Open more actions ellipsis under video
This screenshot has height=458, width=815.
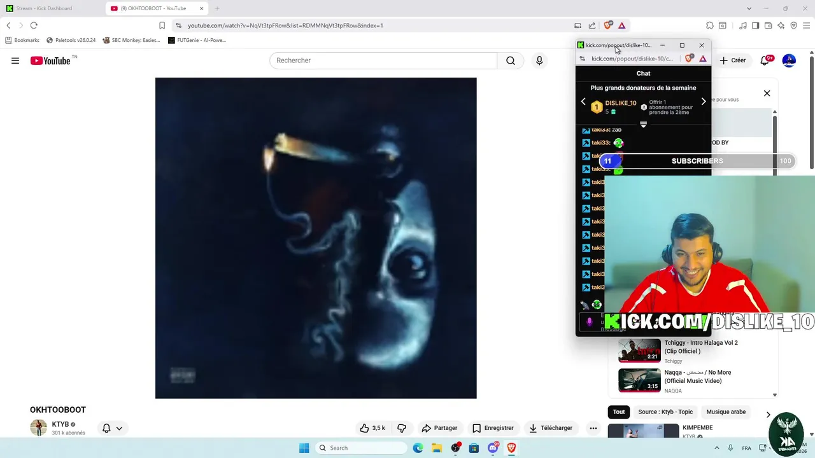[593, 428]
